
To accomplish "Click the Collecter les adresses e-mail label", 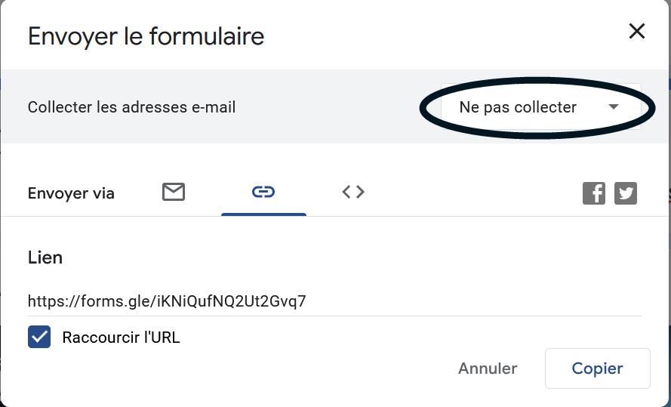I will tap(131, 107).
